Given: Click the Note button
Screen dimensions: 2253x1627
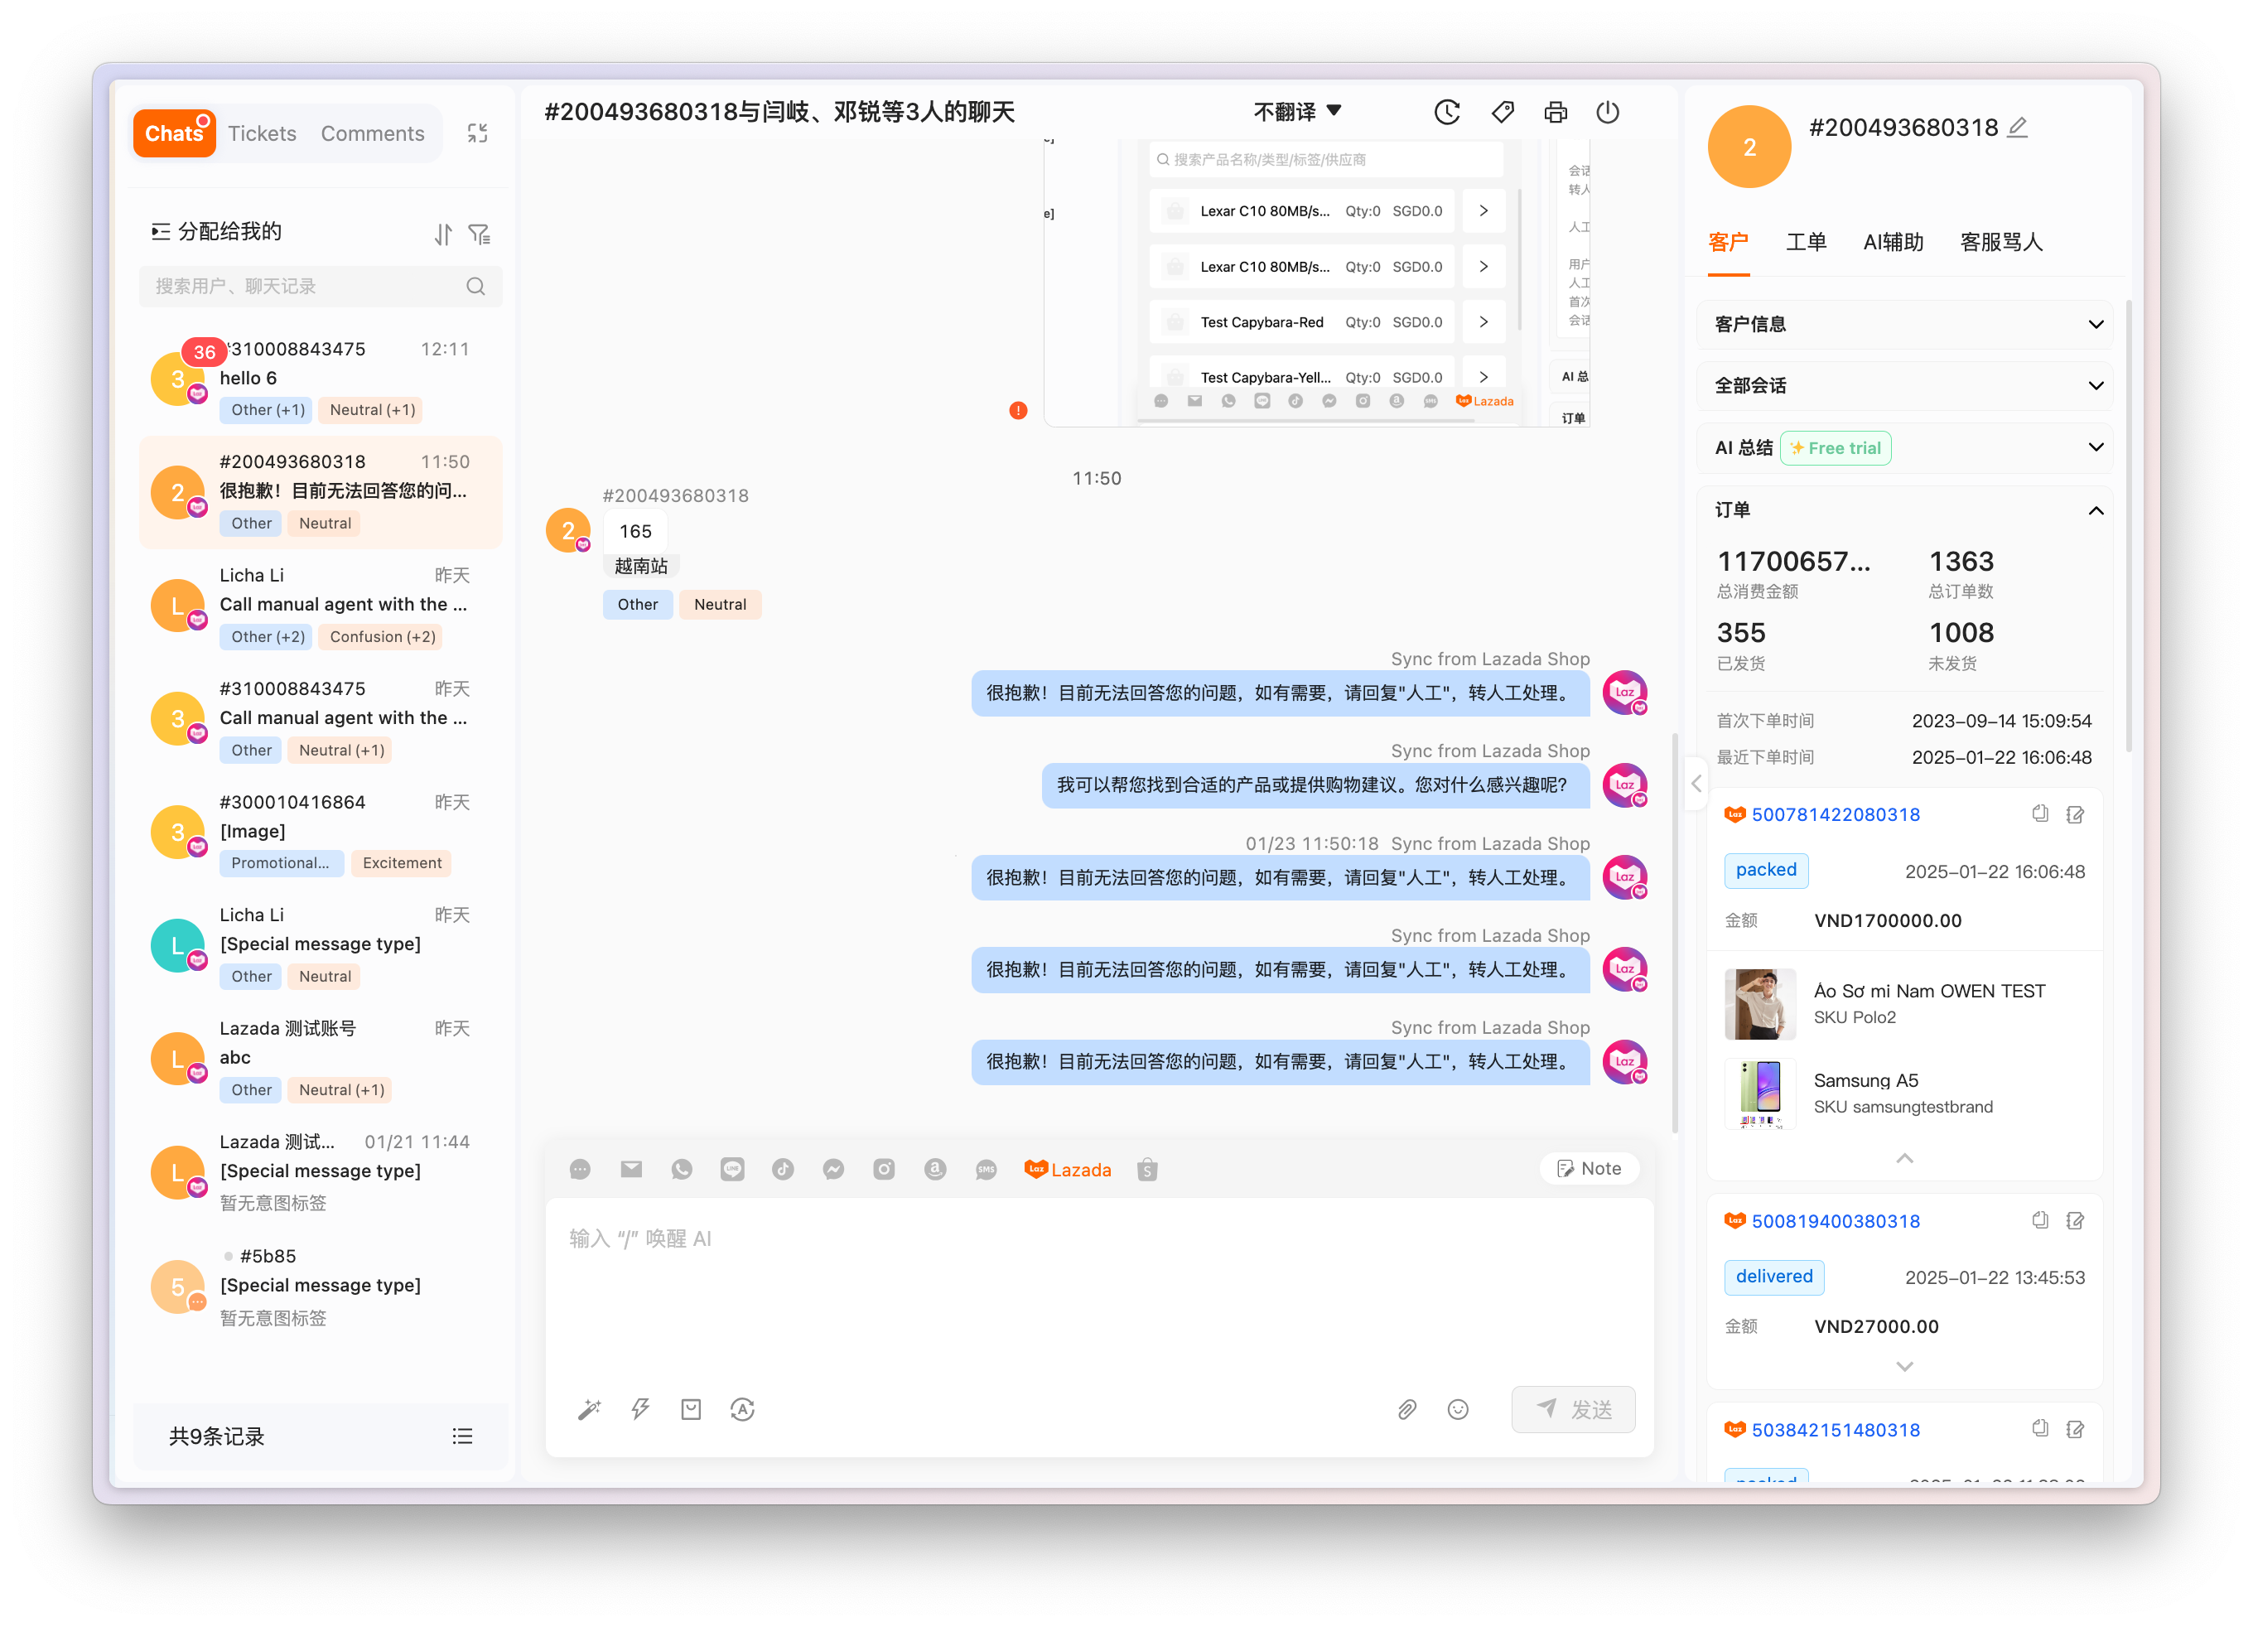Looking at the screenshot, I should pyautogui.click(x=1590, y=1168).
